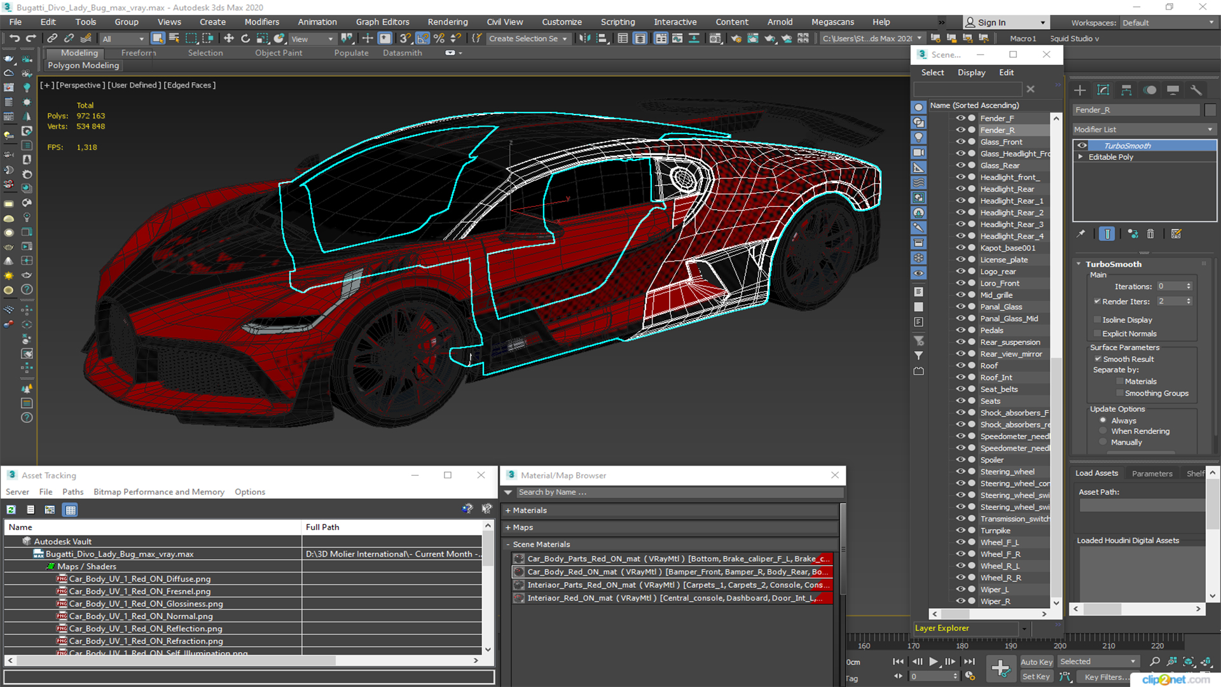
Task: Switch to the Freeform ribbon tab
Action: tap(139, 53)
